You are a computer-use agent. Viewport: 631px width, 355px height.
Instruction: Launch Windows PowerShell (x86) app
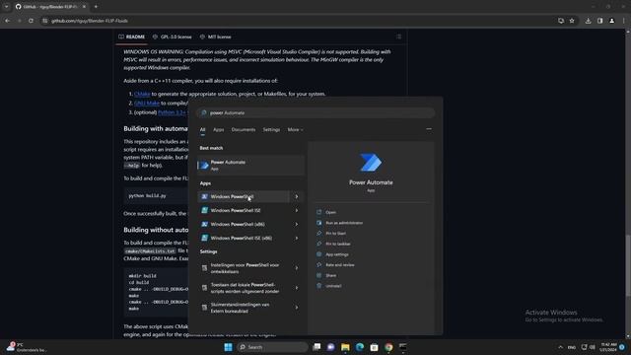[x=244, y=224]
